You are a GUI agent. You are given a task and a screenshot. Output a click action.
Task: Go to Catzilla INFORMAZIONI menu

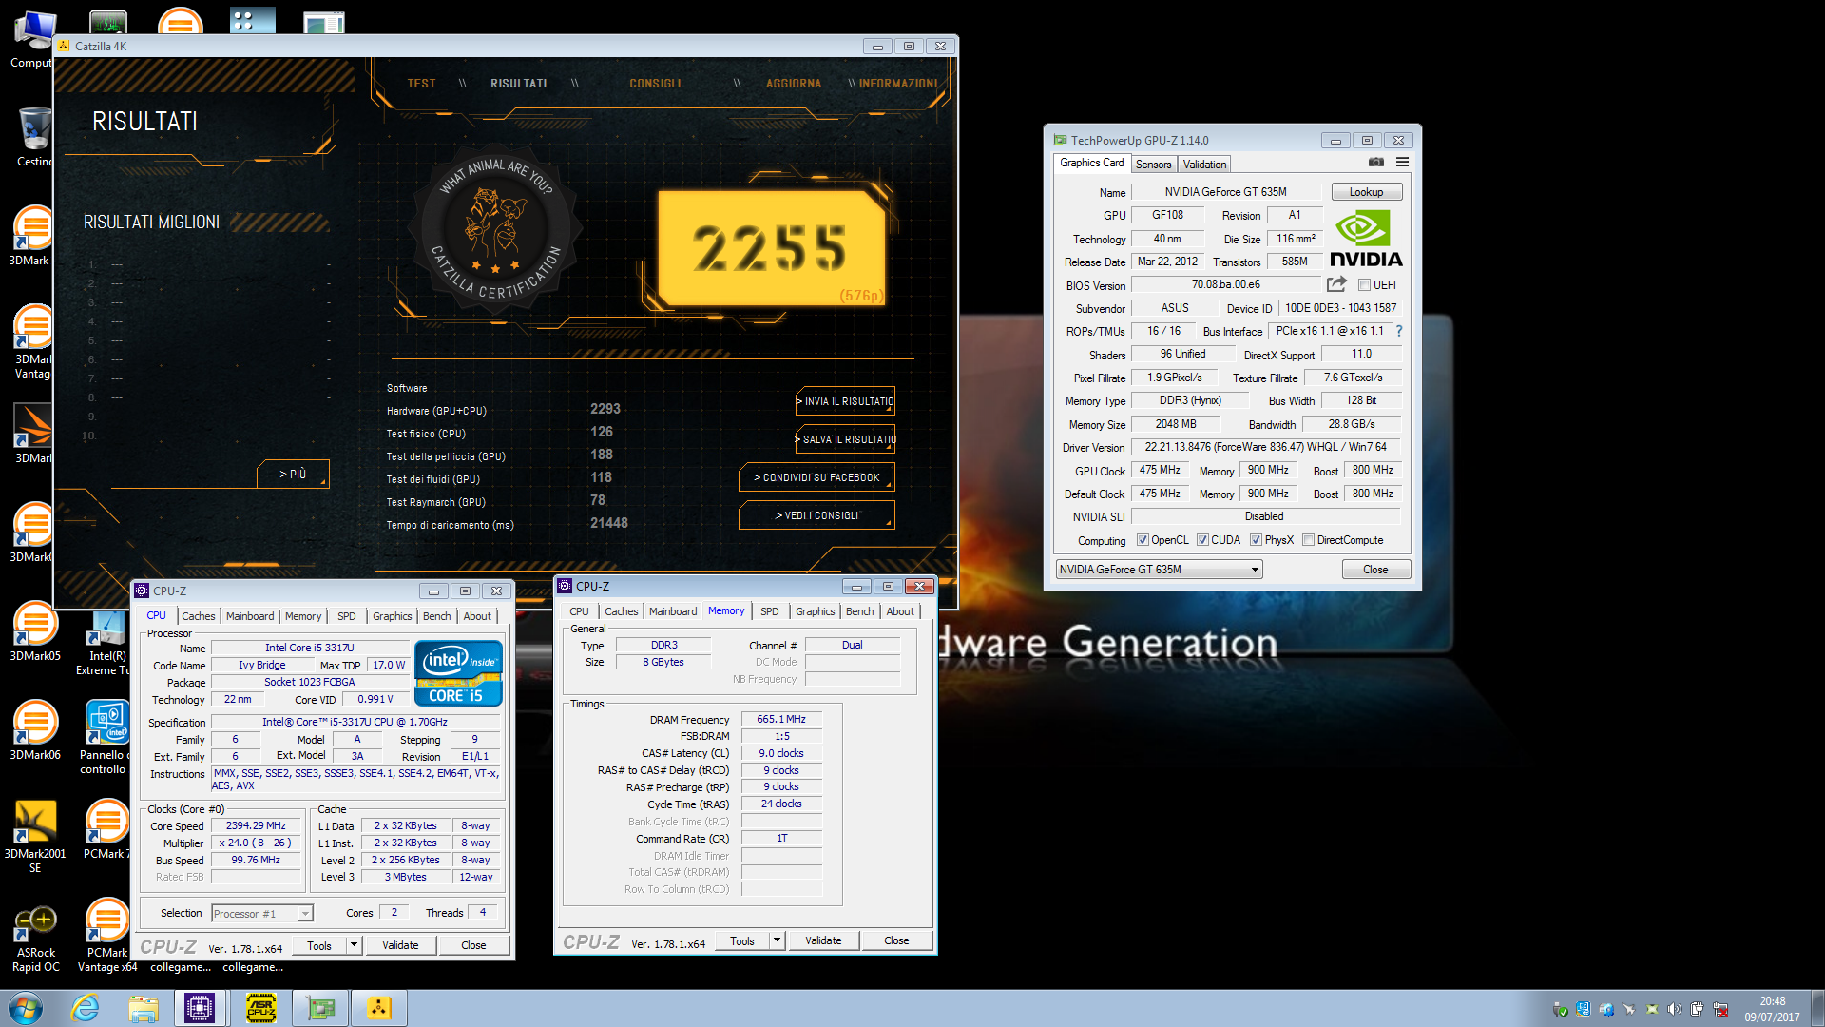897,84
